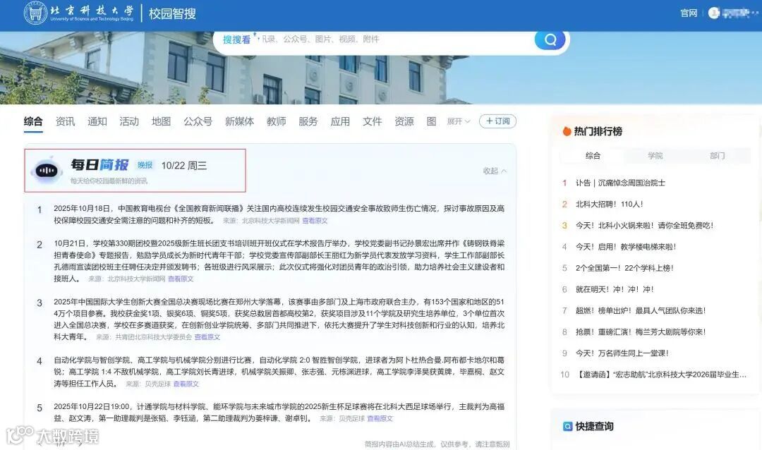Screen dimensions: 762x450
Task: Collapse the daily briefing with 收起
Action: pos(495,171)
